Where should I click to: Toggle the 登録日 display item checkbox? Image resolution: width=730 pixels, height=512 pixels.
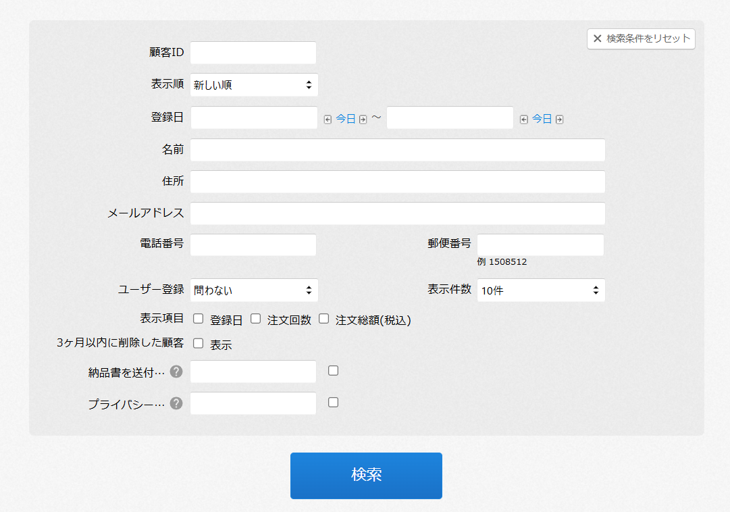(199, 319)
